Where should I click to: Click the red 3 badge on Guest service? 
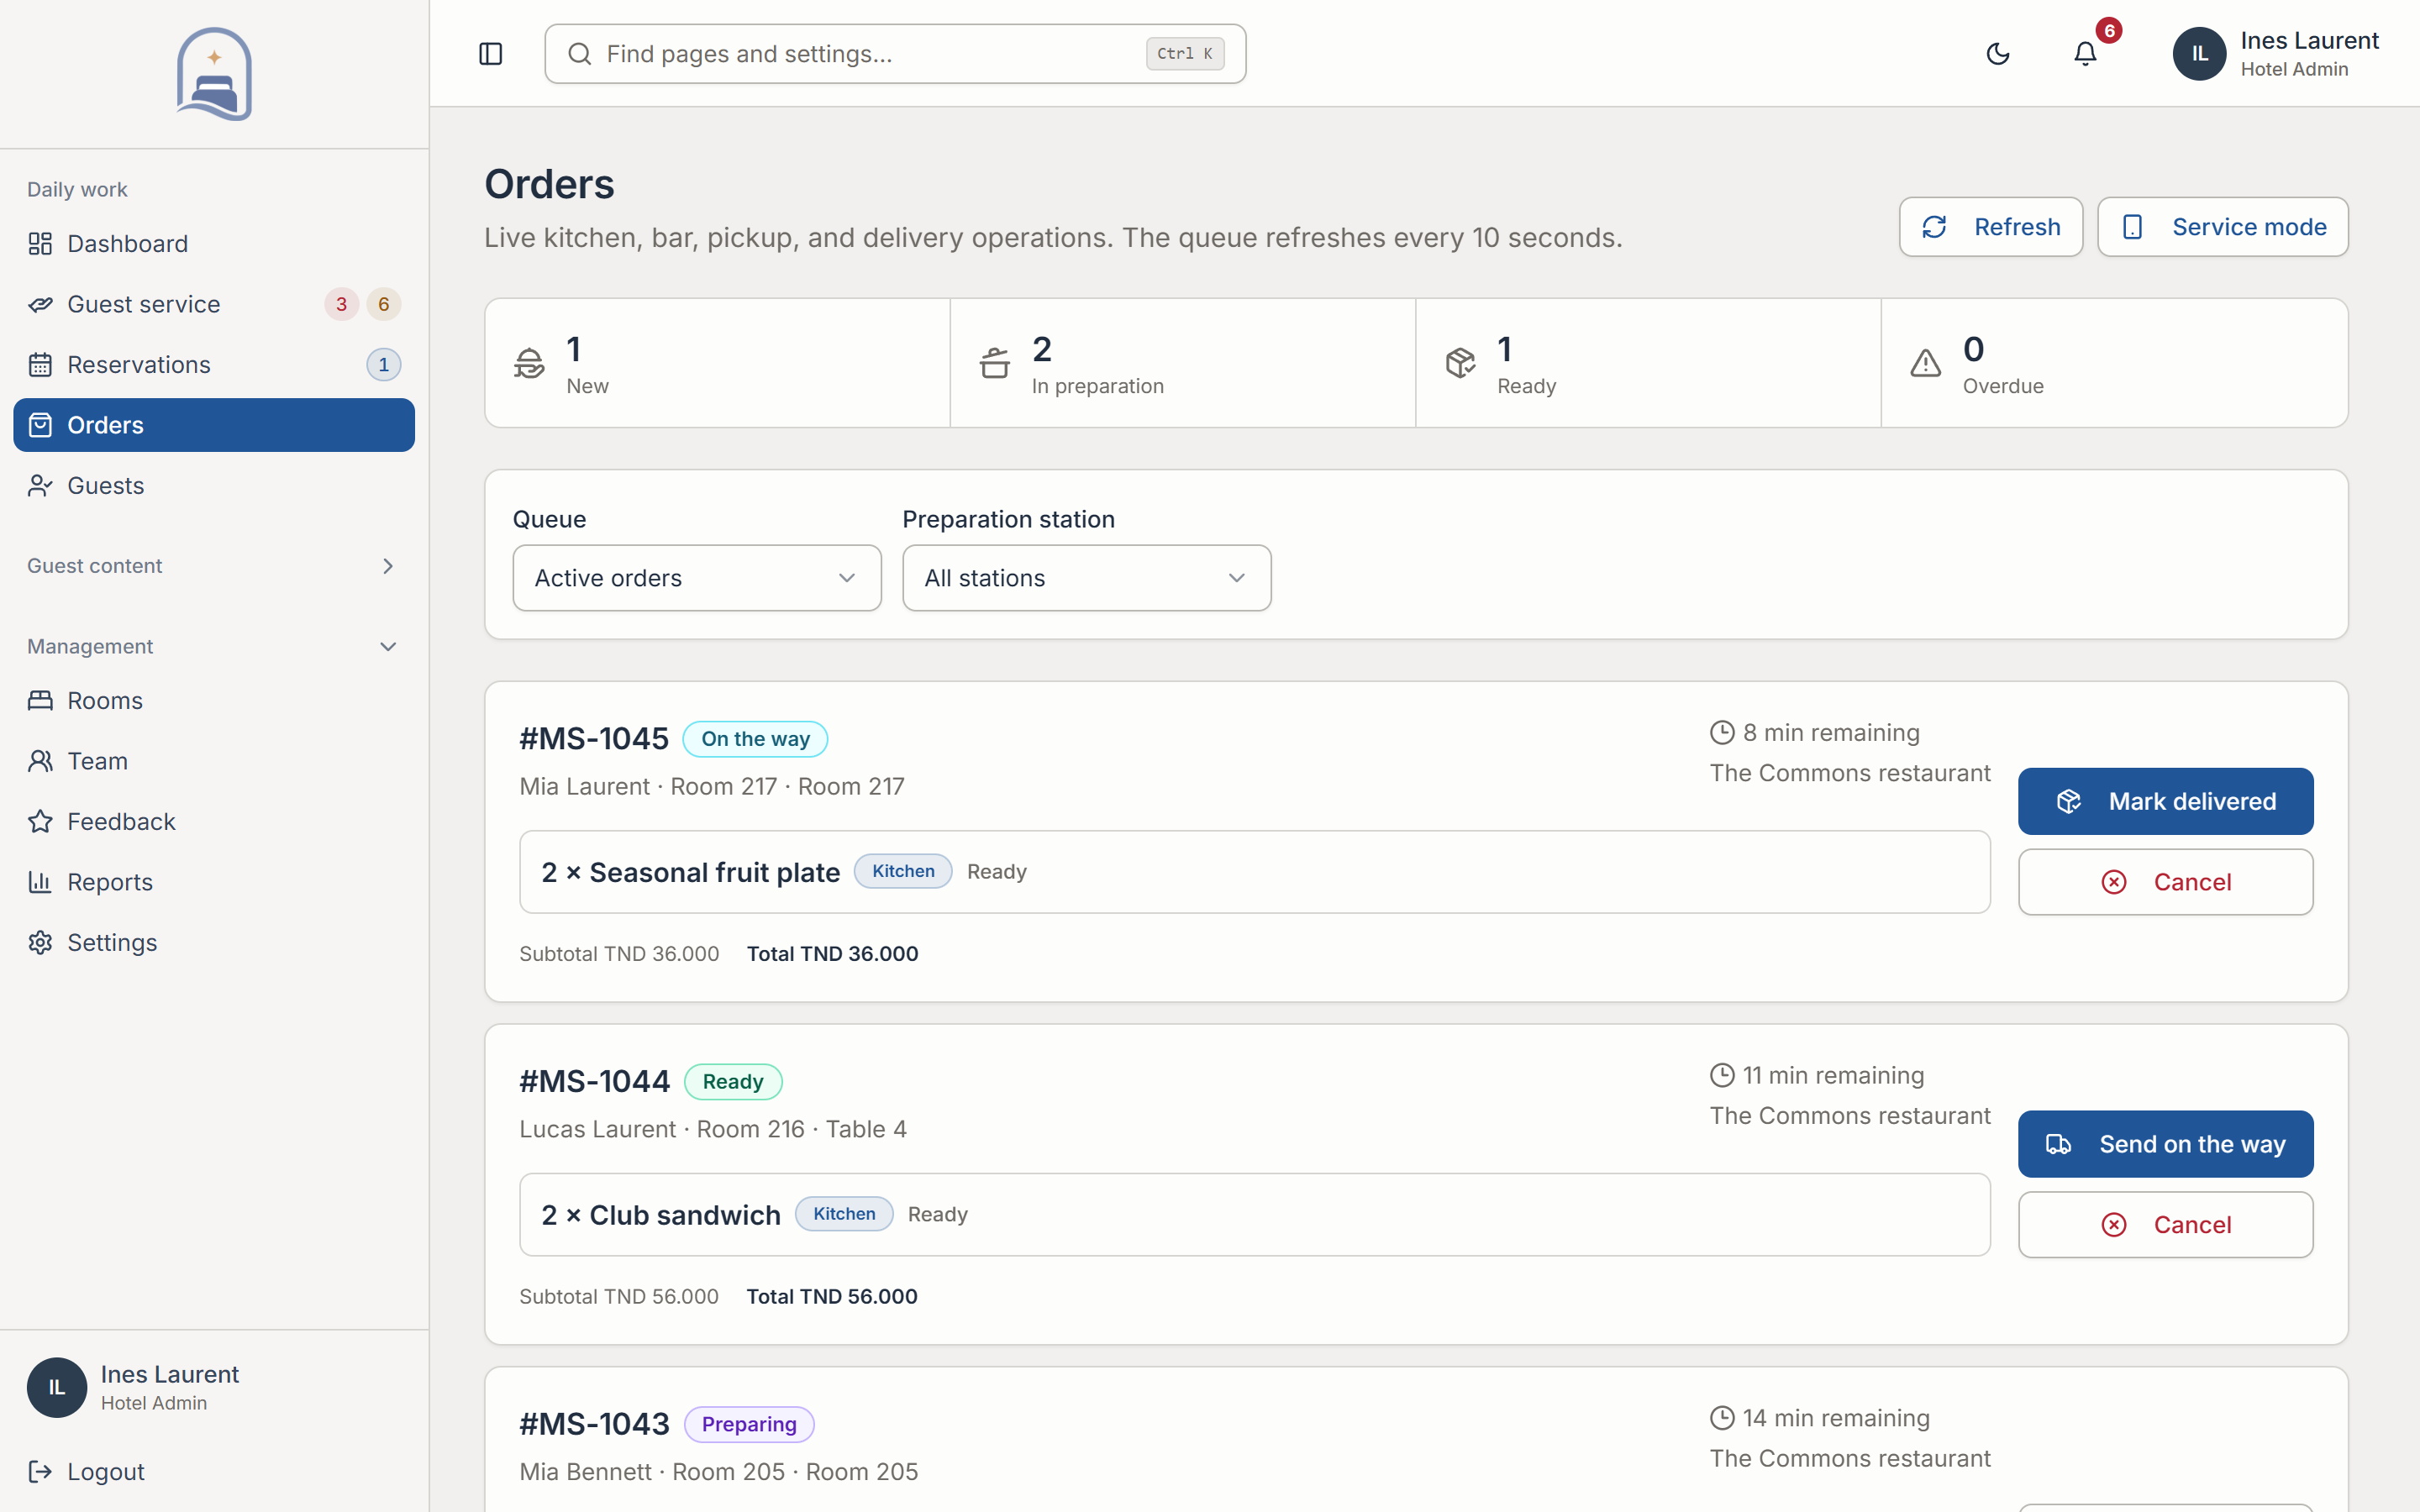pyautogui.click(x=341, y=304)
